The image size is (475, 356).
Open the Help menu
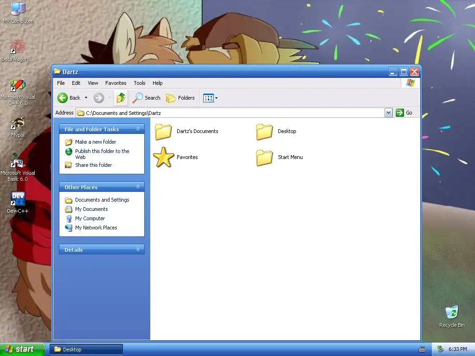158,83
